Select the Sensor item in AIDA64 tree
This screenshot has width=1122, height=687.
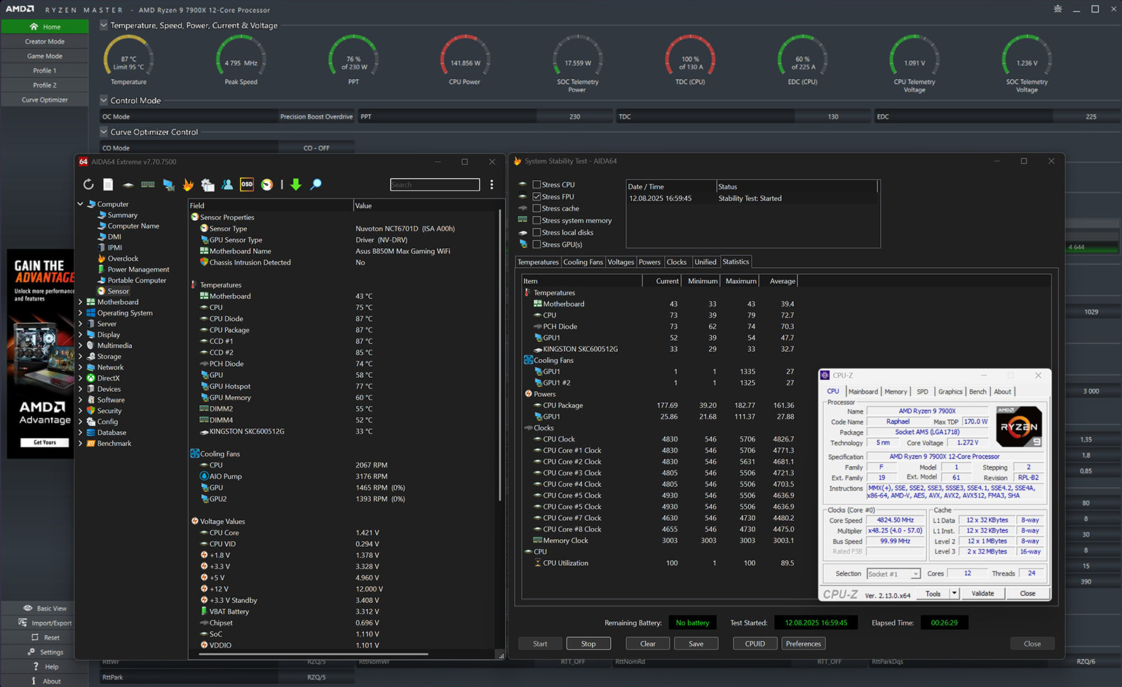pos(118,291)
